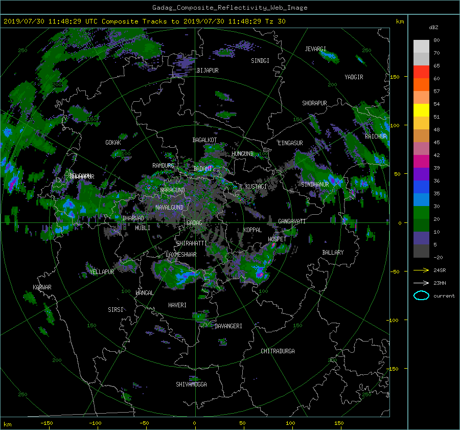Click the DAVANGERI city label
The width and height of the screenshot is (460, 430).
(228, 326)
